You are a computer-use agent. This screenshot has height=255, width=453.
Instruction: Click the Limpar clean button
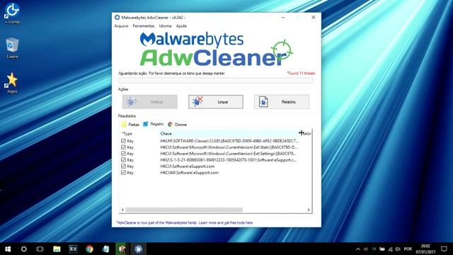tap(216, 102)
